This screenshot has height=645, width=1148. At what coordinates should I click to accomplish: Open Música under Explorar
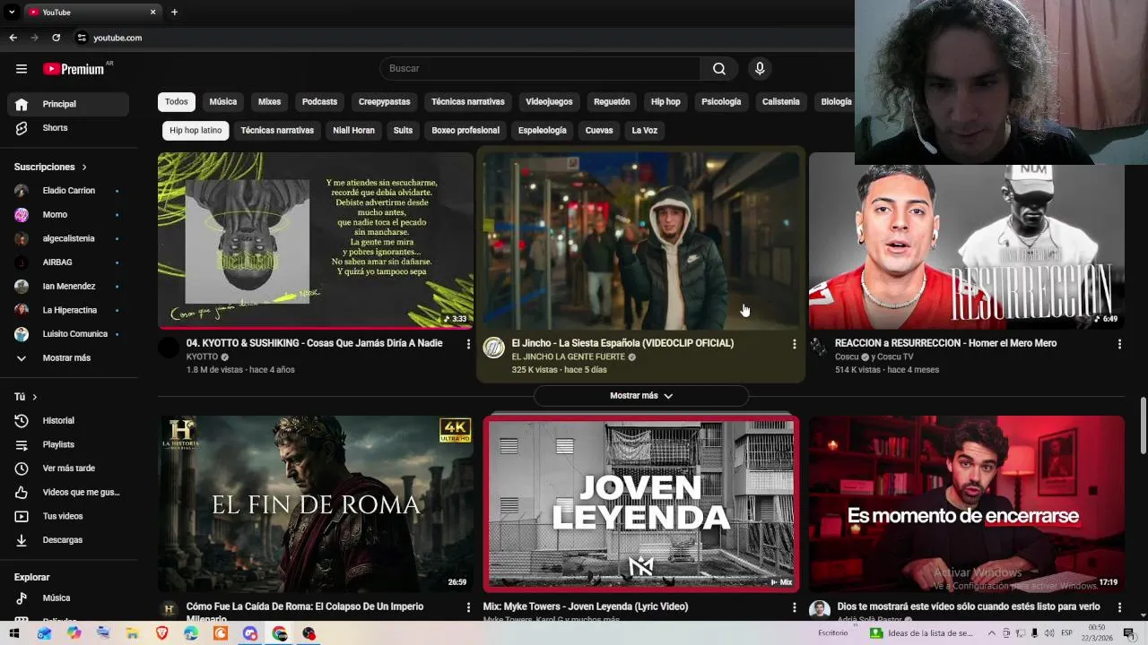[68, 598]
